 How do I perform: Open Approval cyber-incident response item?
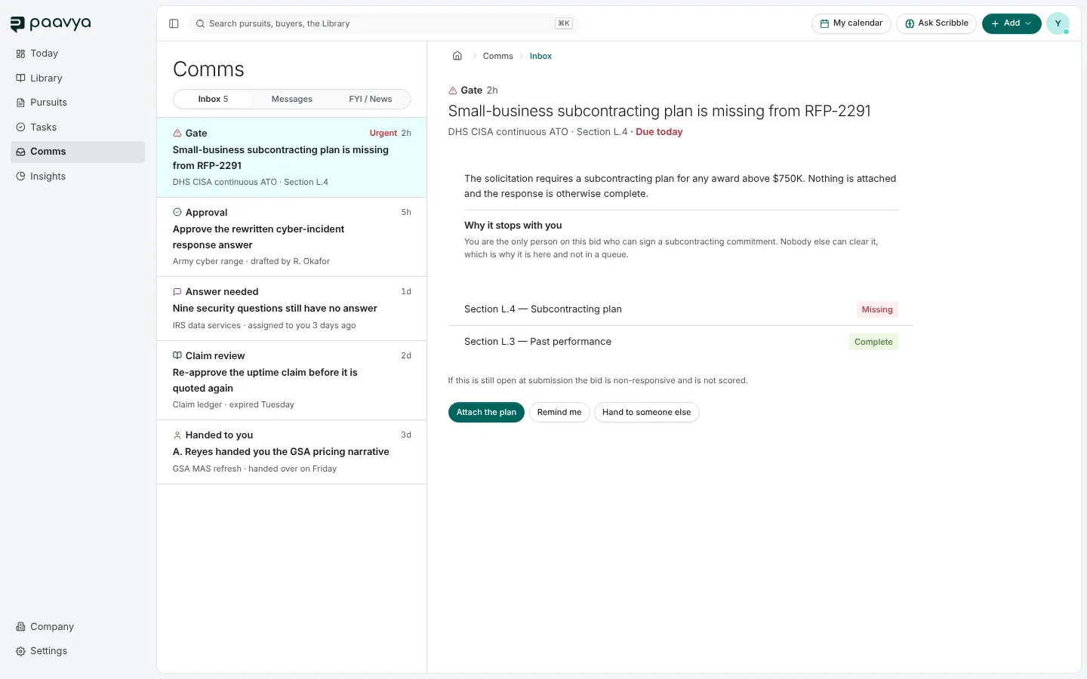coord(291,237)
